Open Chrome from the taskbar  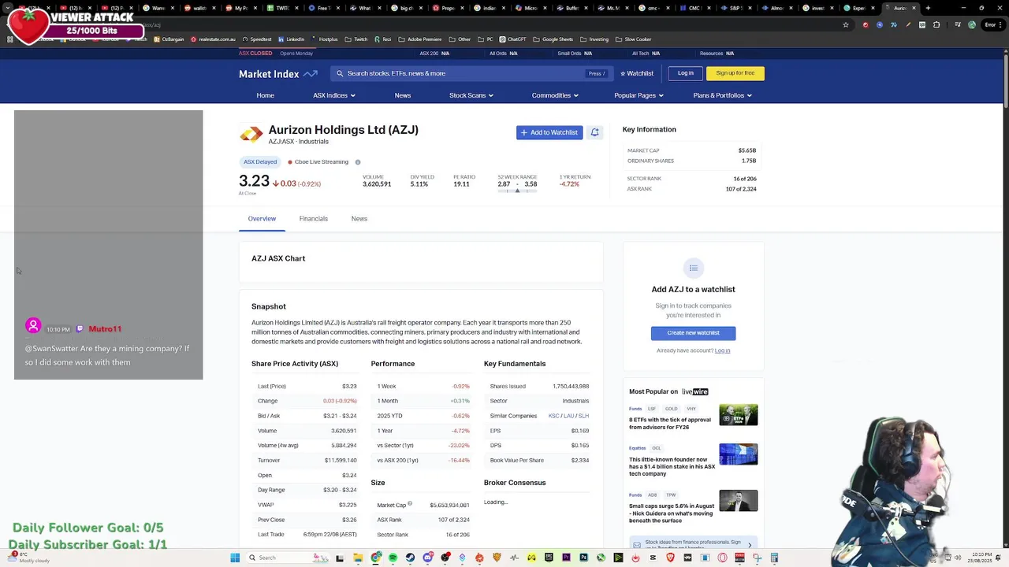(376, 558)
